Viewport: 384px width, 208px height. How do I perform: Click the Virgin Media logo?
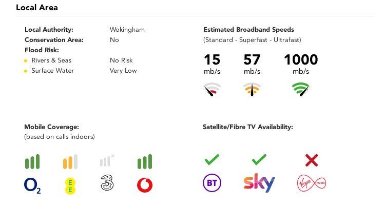[312, 183]
